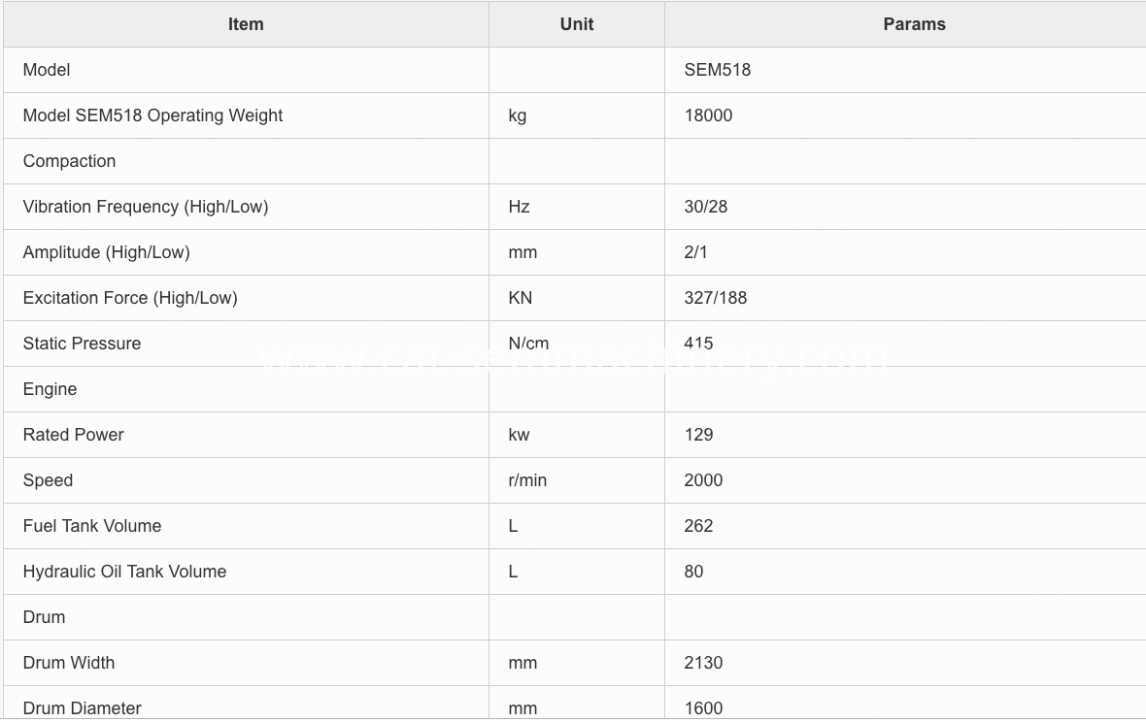The height and width of the screenshot is (722, 1146).
Task: Click the Engine section row
Action: tap(575, 389)
